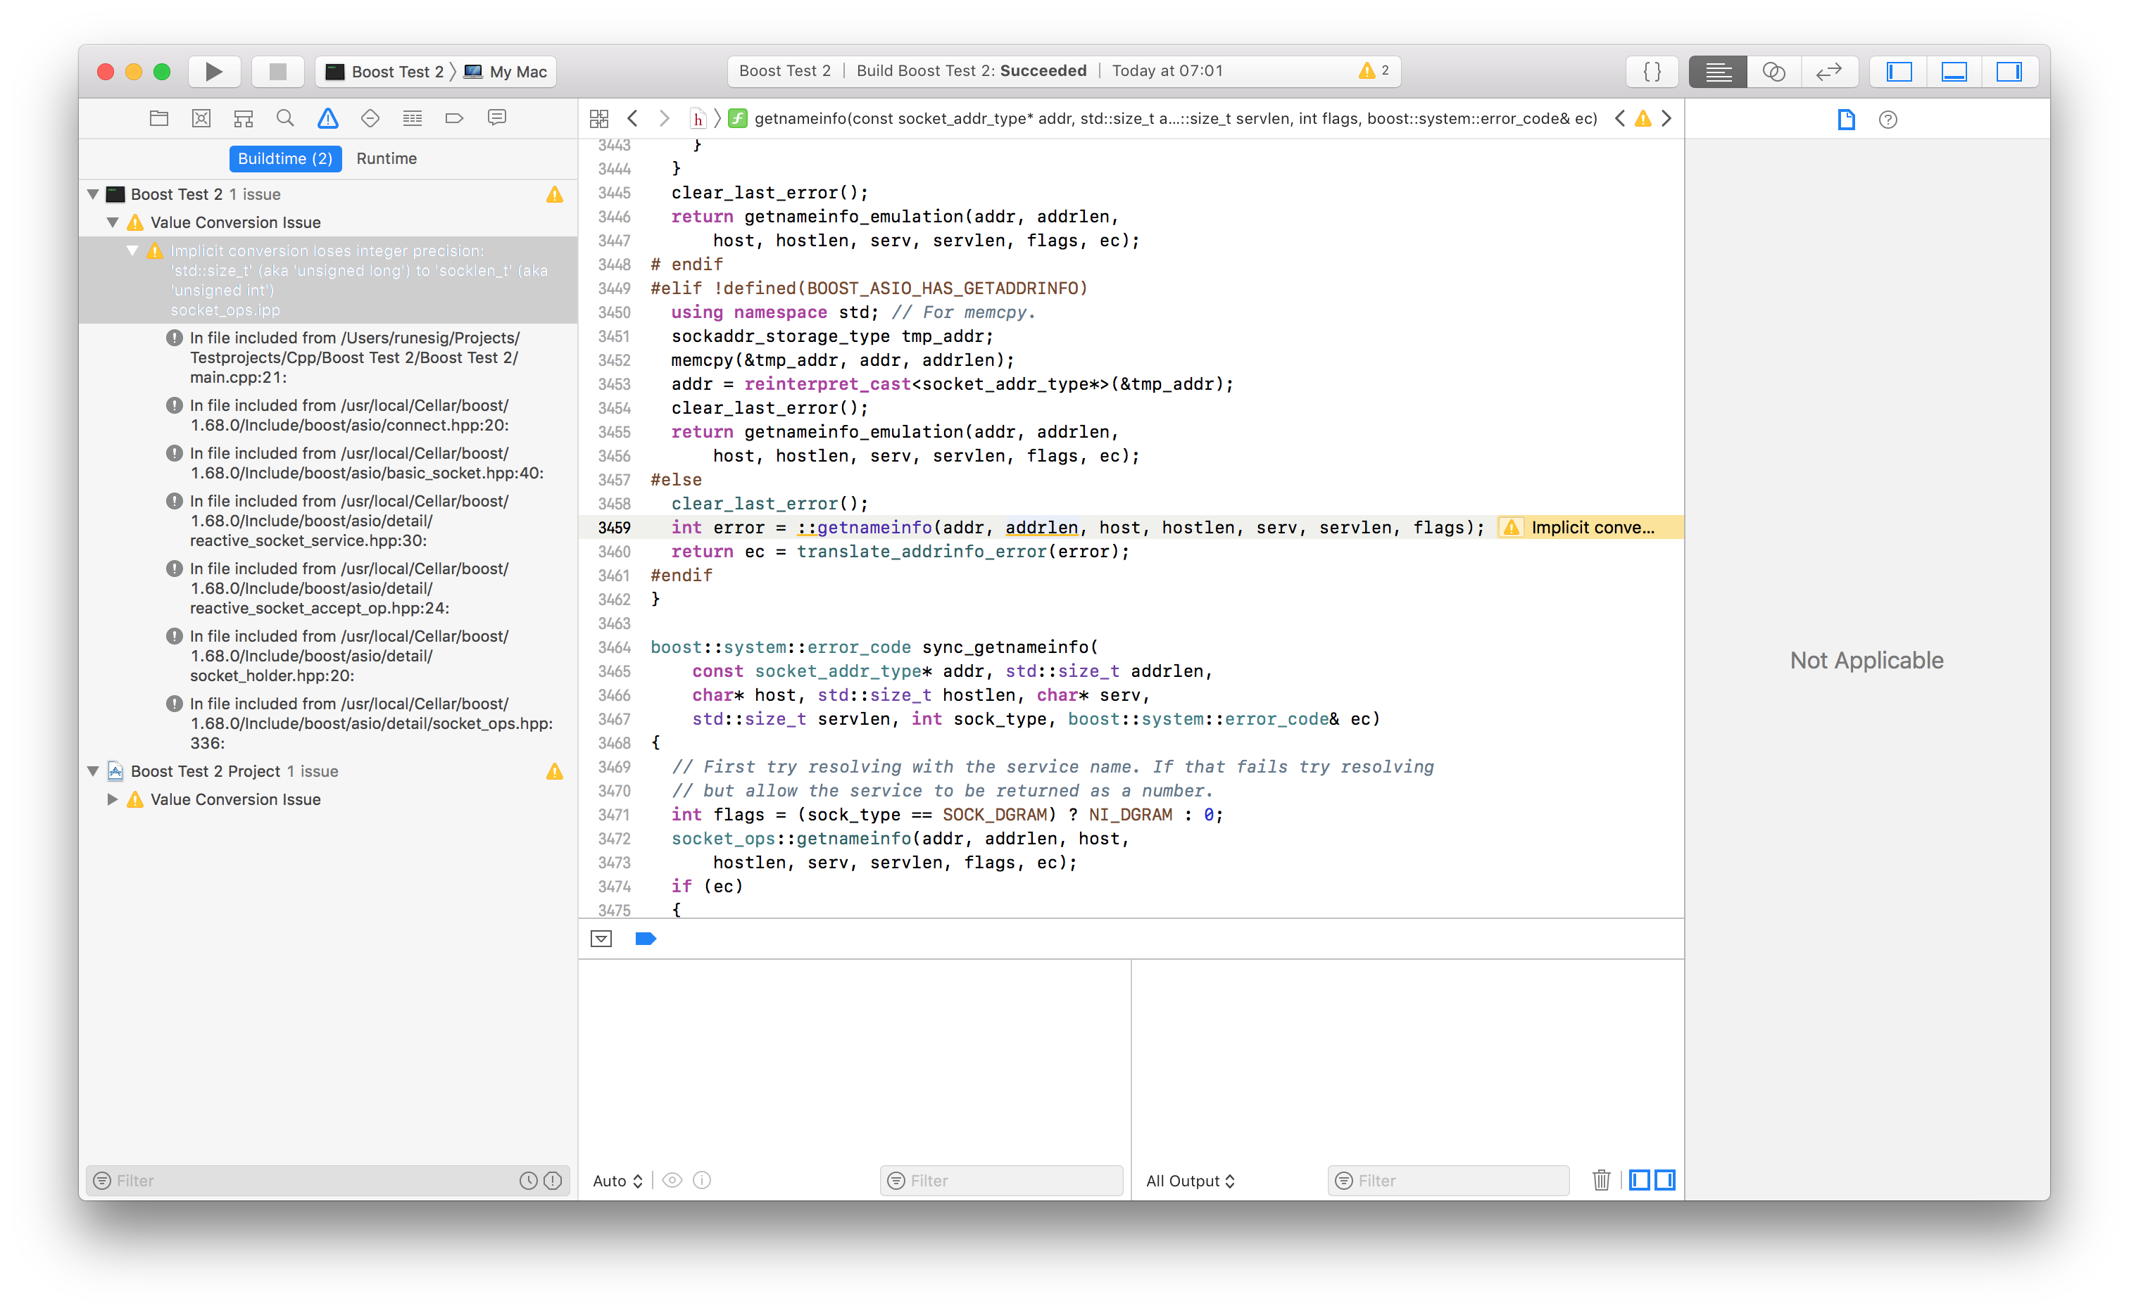Collapse the Boost Test 2 issue group
This screenshot has width=2129, height=1313.
coord(94,194)
